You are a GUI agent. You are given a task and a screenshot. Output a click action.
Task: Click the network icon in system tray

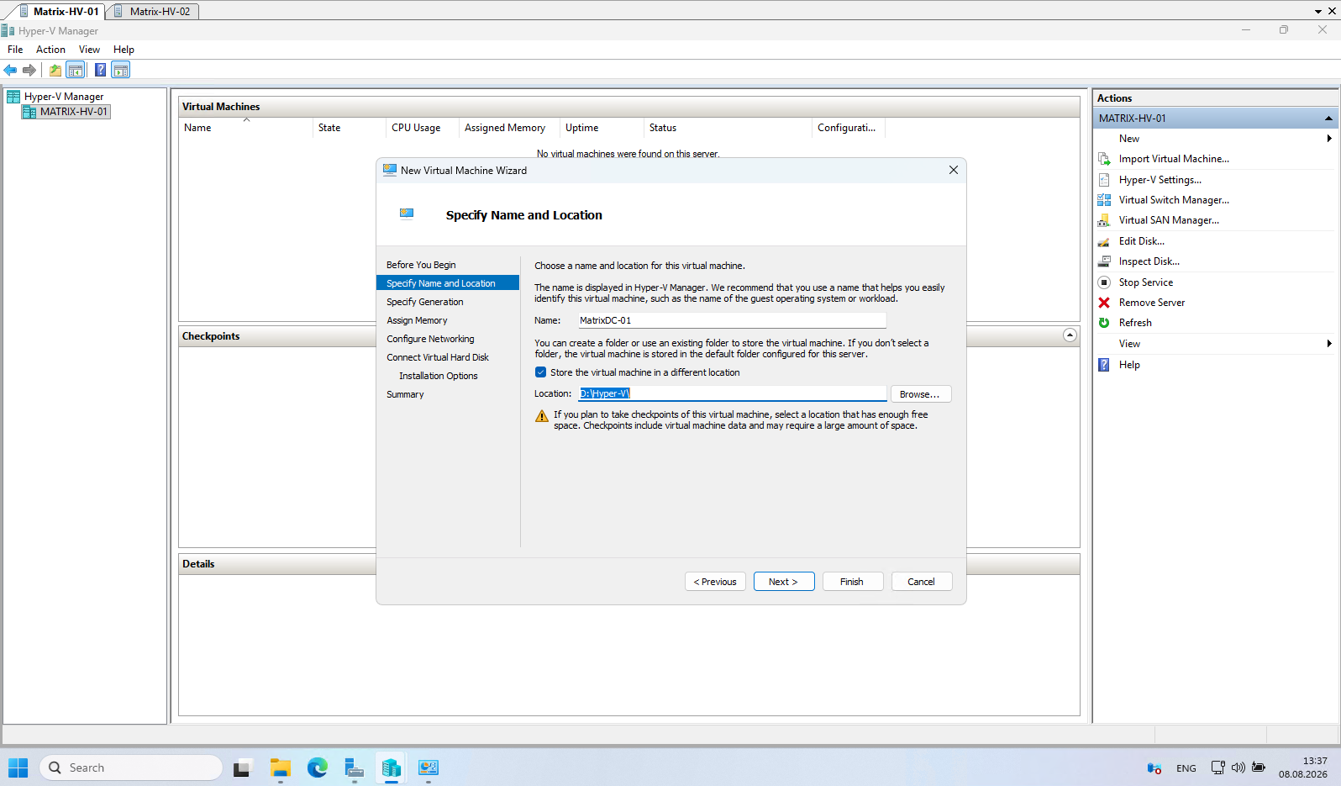coord(1217,768)
